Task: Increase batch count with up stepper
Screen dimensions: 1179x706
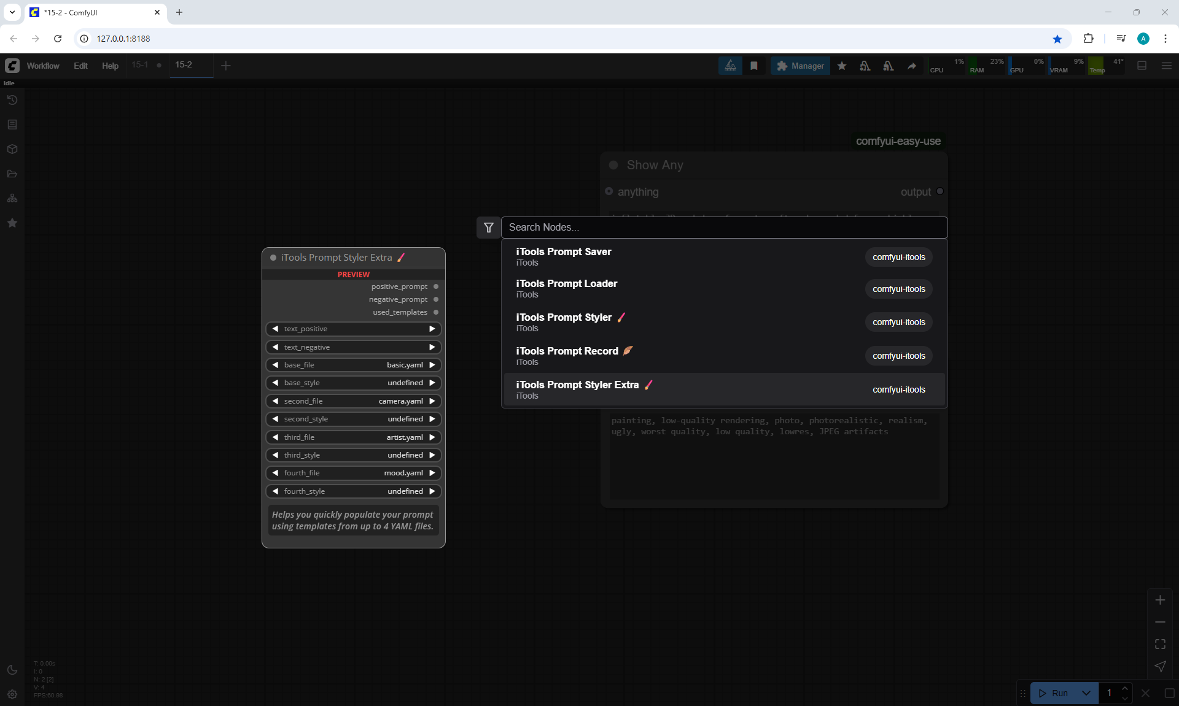Action: click(1124, 688)
